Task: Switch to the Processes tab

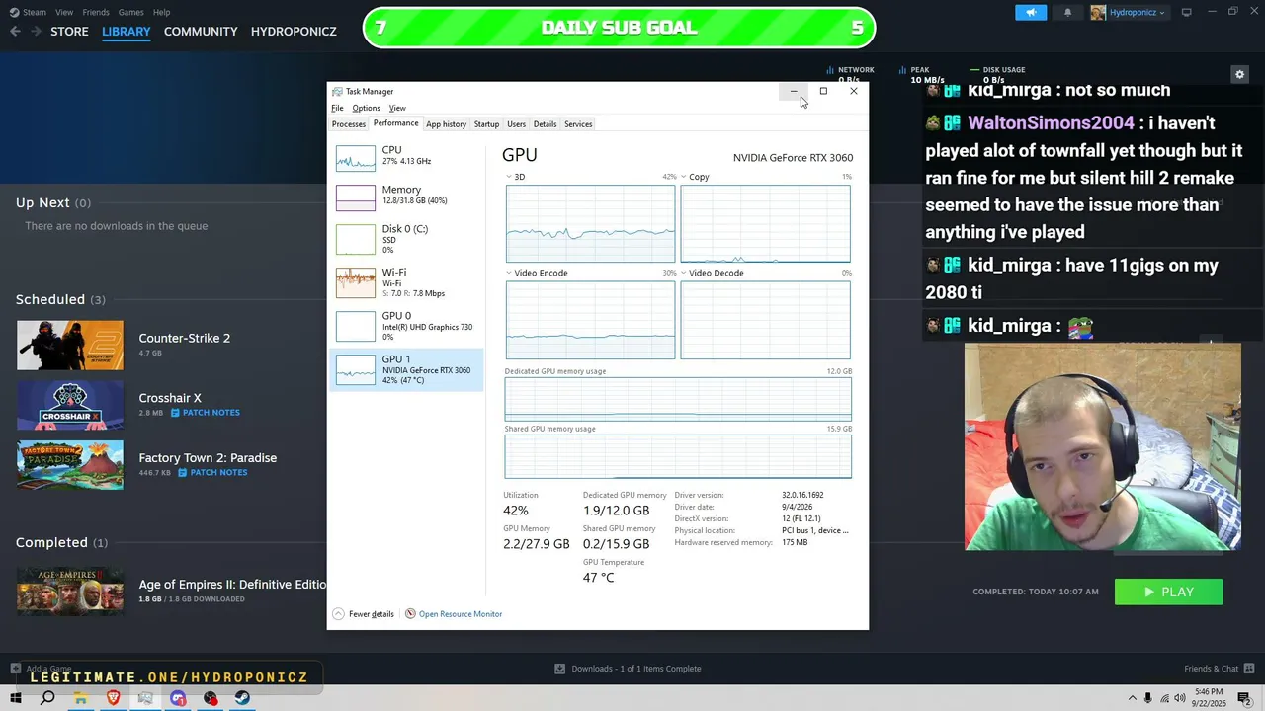Action: 349,124
